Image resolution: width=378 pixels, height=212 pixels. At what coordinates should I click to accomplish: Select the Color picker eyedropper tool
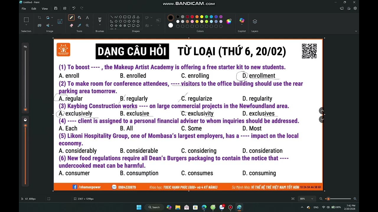[79, 26]
